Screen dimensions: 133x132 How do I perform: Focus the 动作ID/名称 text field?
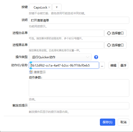[64, 65]
